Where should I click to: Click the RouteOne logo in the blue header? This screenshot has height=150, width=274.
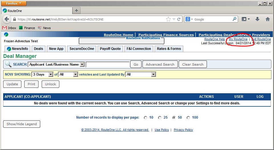pos(6,35)
